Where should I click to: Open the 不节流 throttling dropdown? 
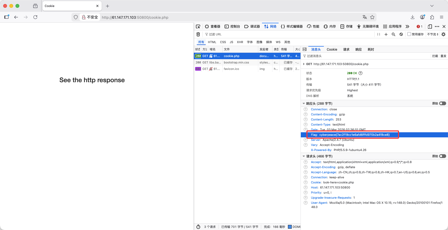point(433,34)
